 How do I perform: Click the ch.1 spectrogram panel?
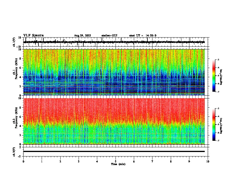[114, 72]
